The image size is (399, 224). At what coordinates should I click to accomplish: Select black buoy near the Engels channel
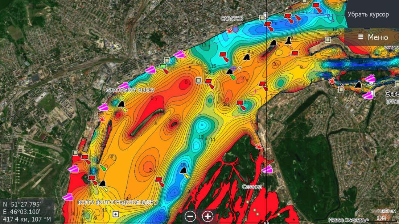pyautogui.click(x=358, y=85)
